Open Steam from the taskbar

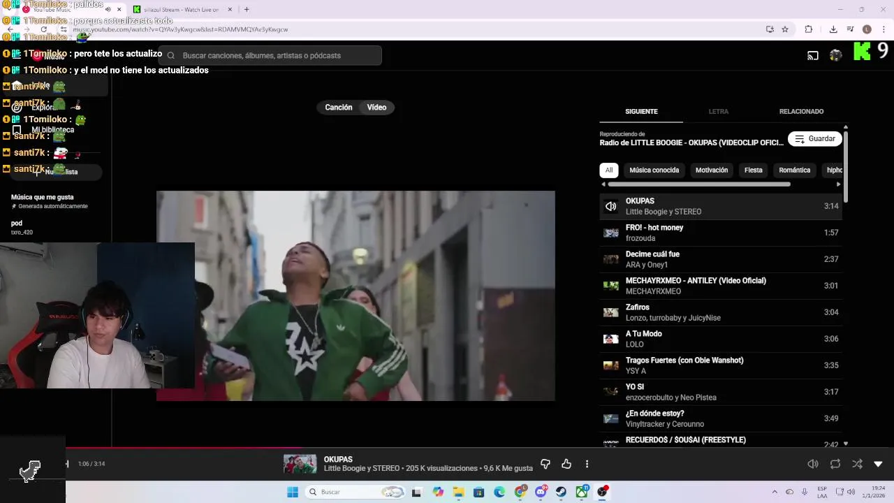[561, 492]
